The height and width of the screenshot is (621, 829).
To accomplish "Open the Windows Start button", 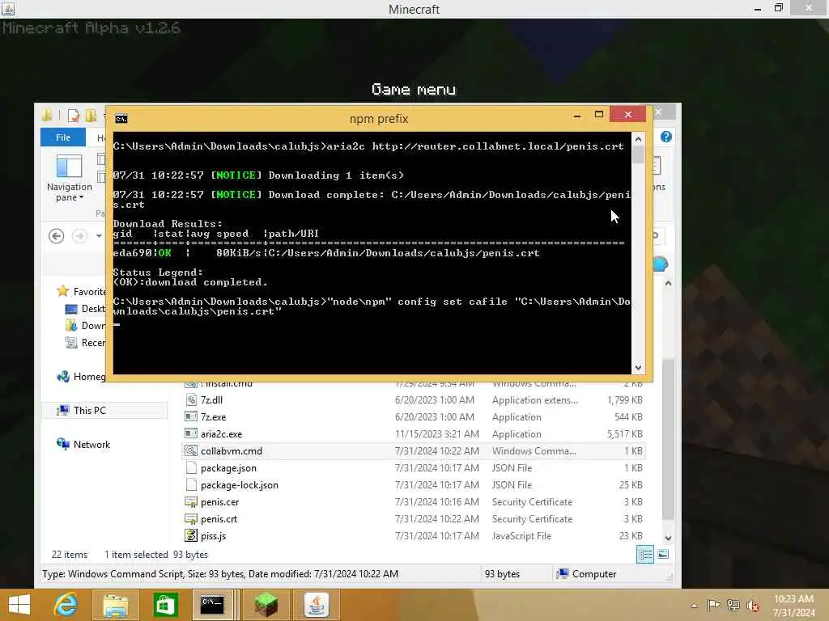I will (x=19, y=605).
